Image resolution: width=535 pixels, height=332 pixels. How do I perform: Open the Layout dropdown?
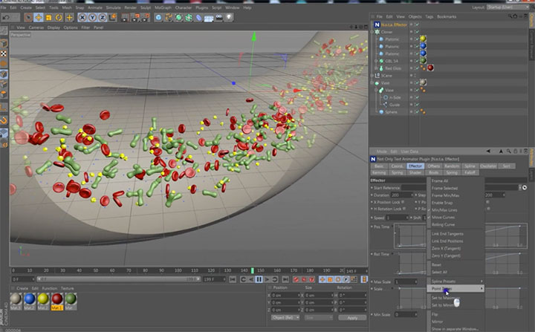(x=508, y=7)
